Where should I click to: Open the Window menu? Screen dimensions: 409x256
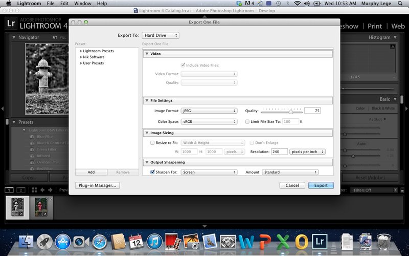[83, 4]
